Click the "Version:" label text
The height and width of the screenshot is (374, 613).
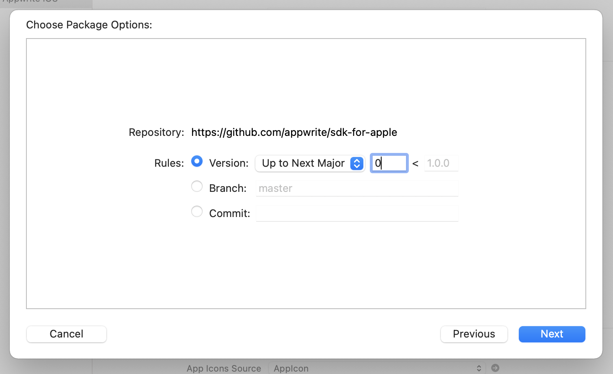[229, 163]
